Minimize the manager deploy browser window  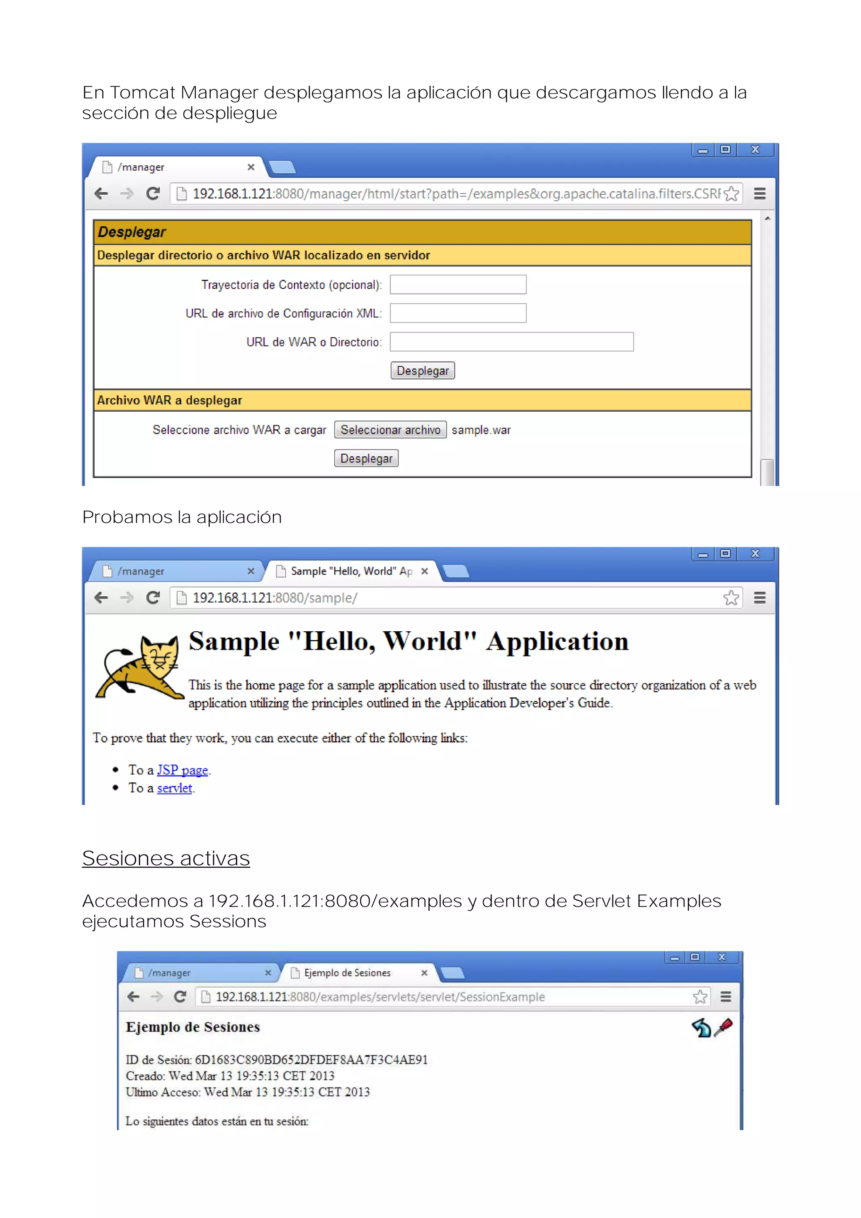(703, 150)
